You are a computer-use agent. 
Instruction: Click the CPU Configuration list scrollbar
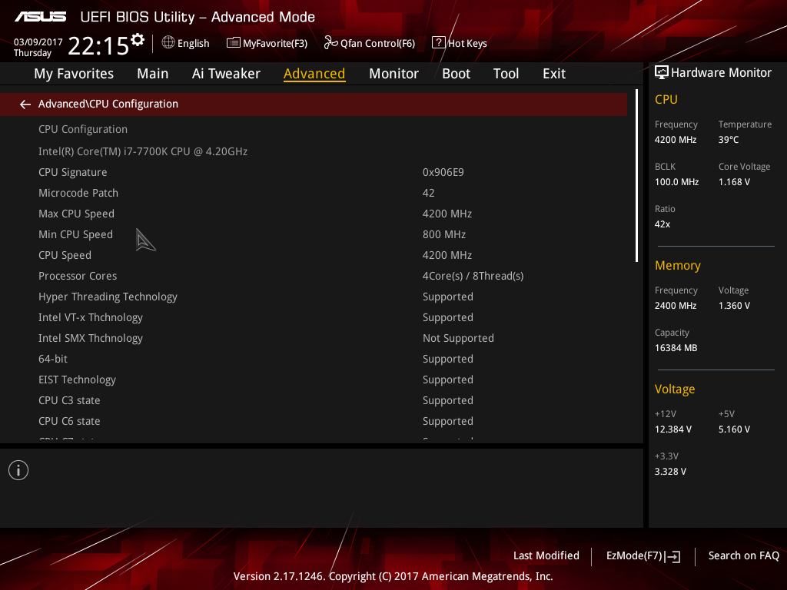(x=636, y=176)
